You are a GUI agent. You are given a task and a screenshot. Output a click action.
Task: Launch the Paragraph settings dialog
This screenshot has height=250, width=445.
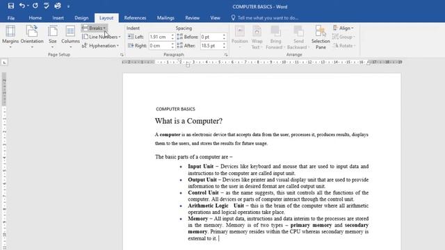pos(226,54)
